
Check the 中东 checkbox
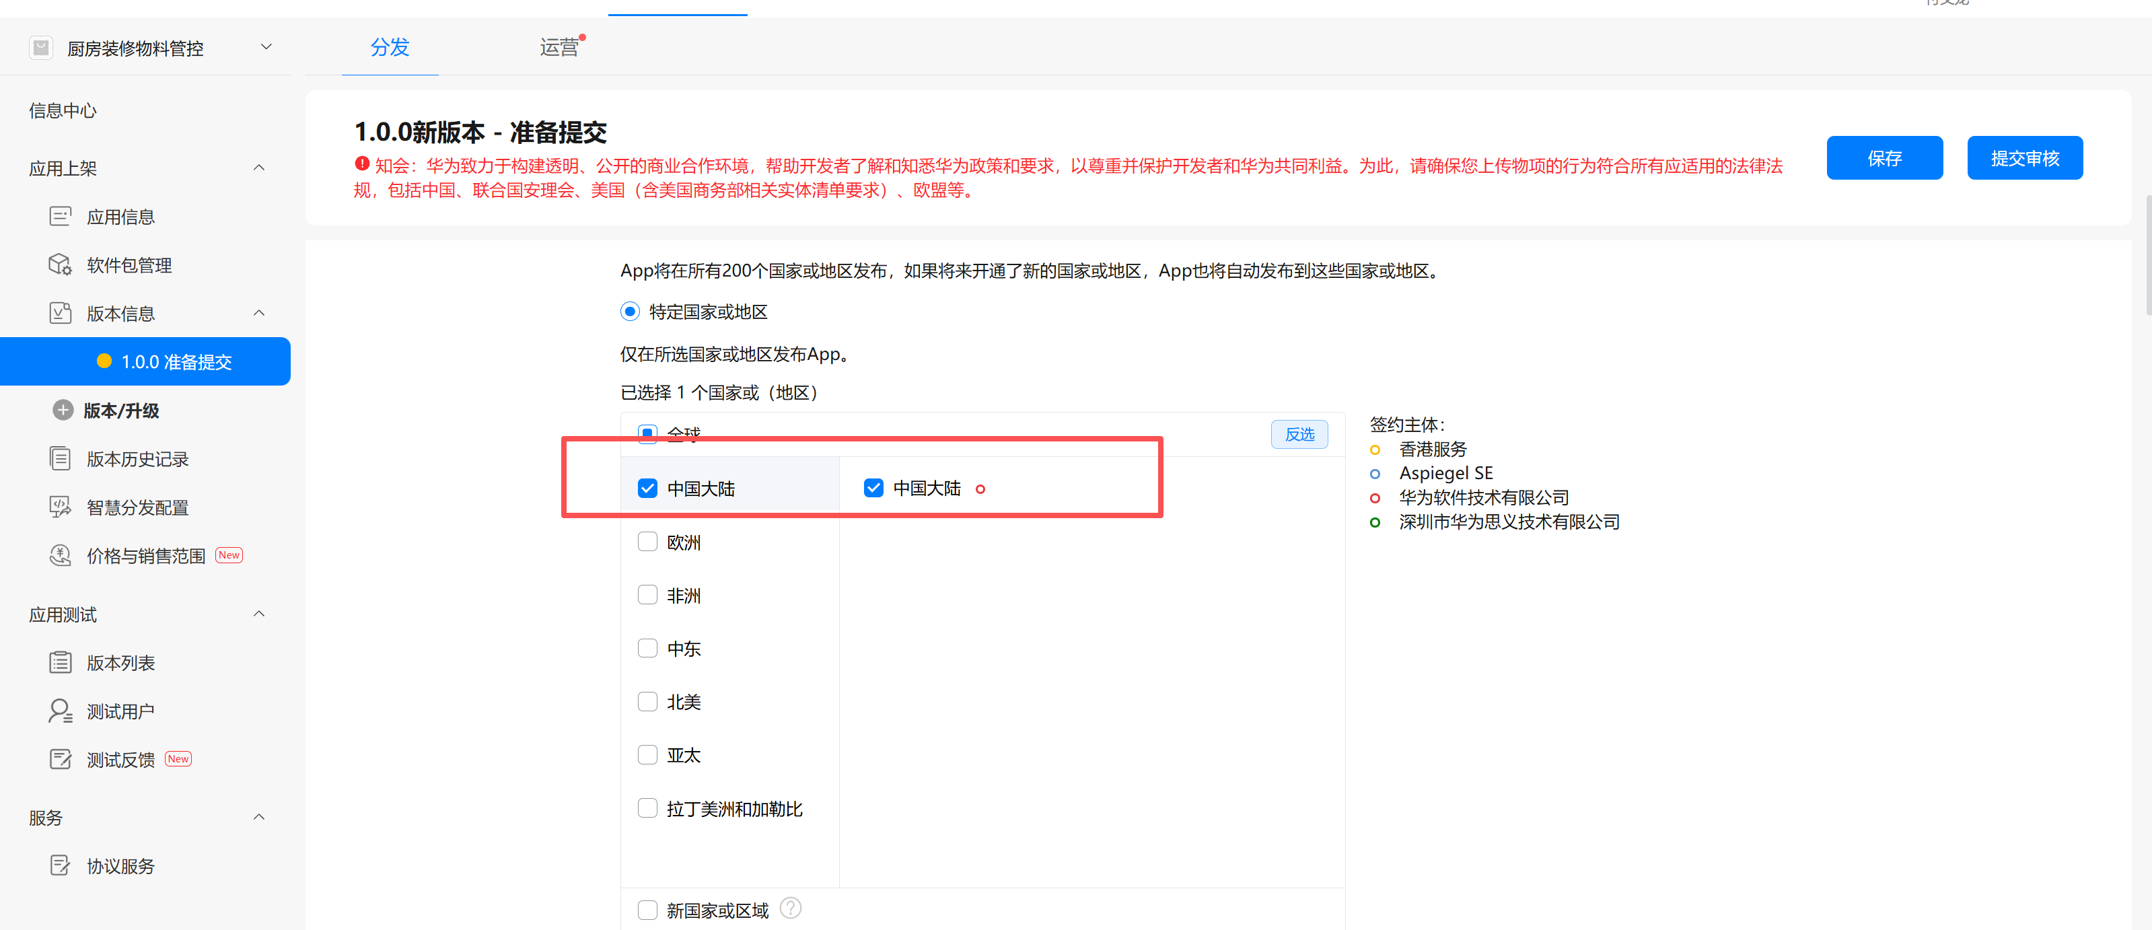647,649
